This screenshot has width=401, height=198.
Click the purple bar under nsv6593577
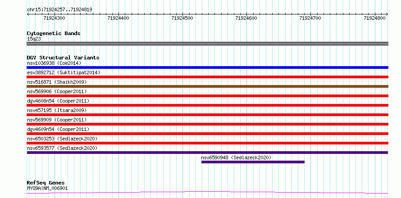click(x=207, y=153)
